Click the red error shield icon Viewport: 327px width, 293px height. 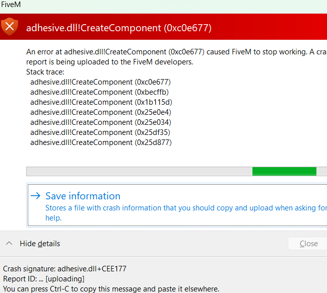10,27
